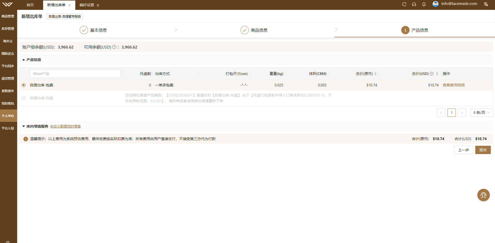Click the arrow between 商品信息 and 产品信息
The image size is (495, 243).
pyautogui.click(x=336, y=30)
